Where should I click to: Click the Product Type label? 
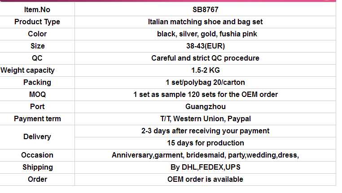(37, 22)
